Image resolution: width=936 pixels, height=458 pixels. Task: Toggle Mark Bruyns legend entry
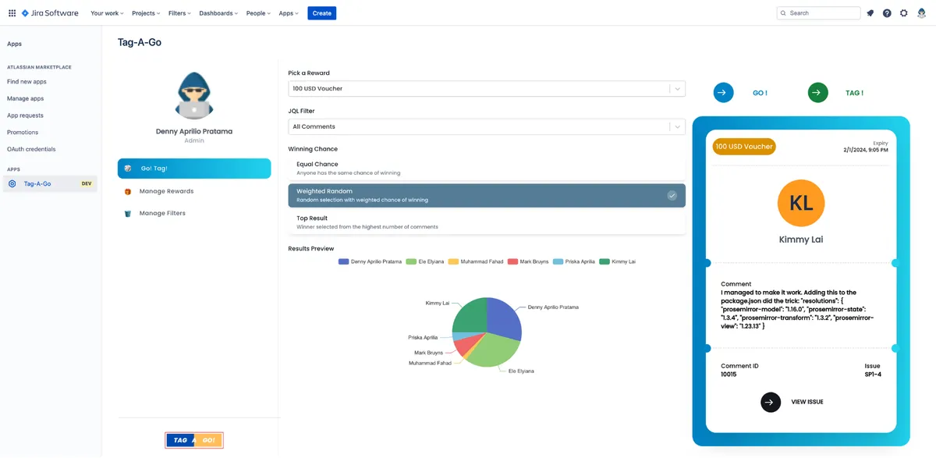(x=528, y=262)
